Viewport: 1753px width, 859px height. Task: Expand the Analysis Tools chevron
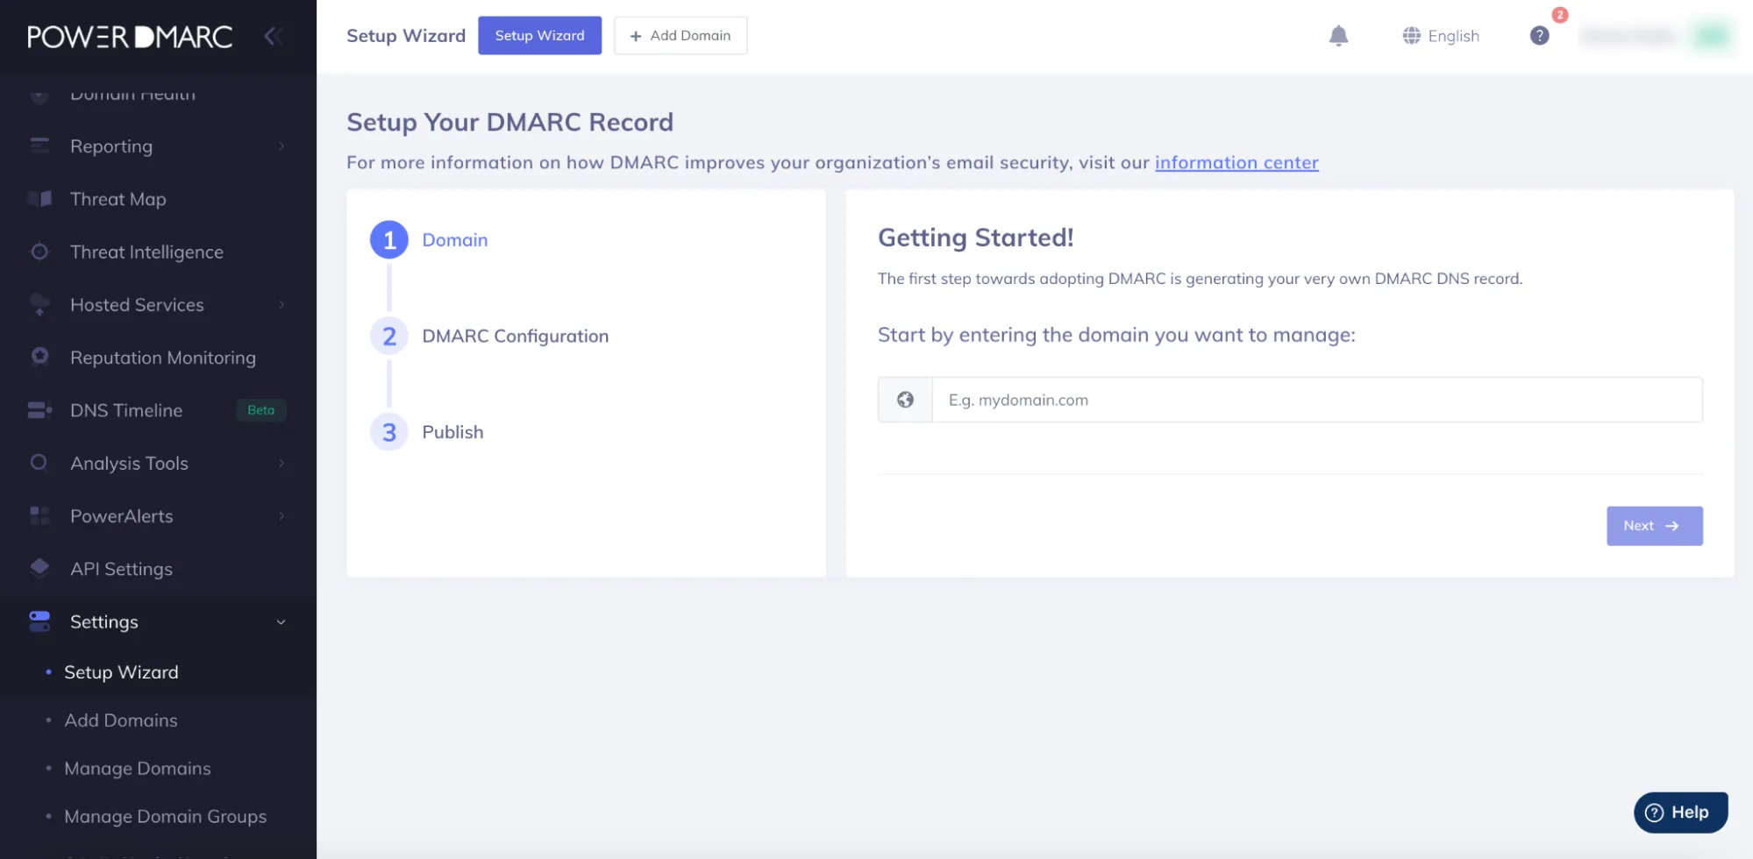point(281,463)
